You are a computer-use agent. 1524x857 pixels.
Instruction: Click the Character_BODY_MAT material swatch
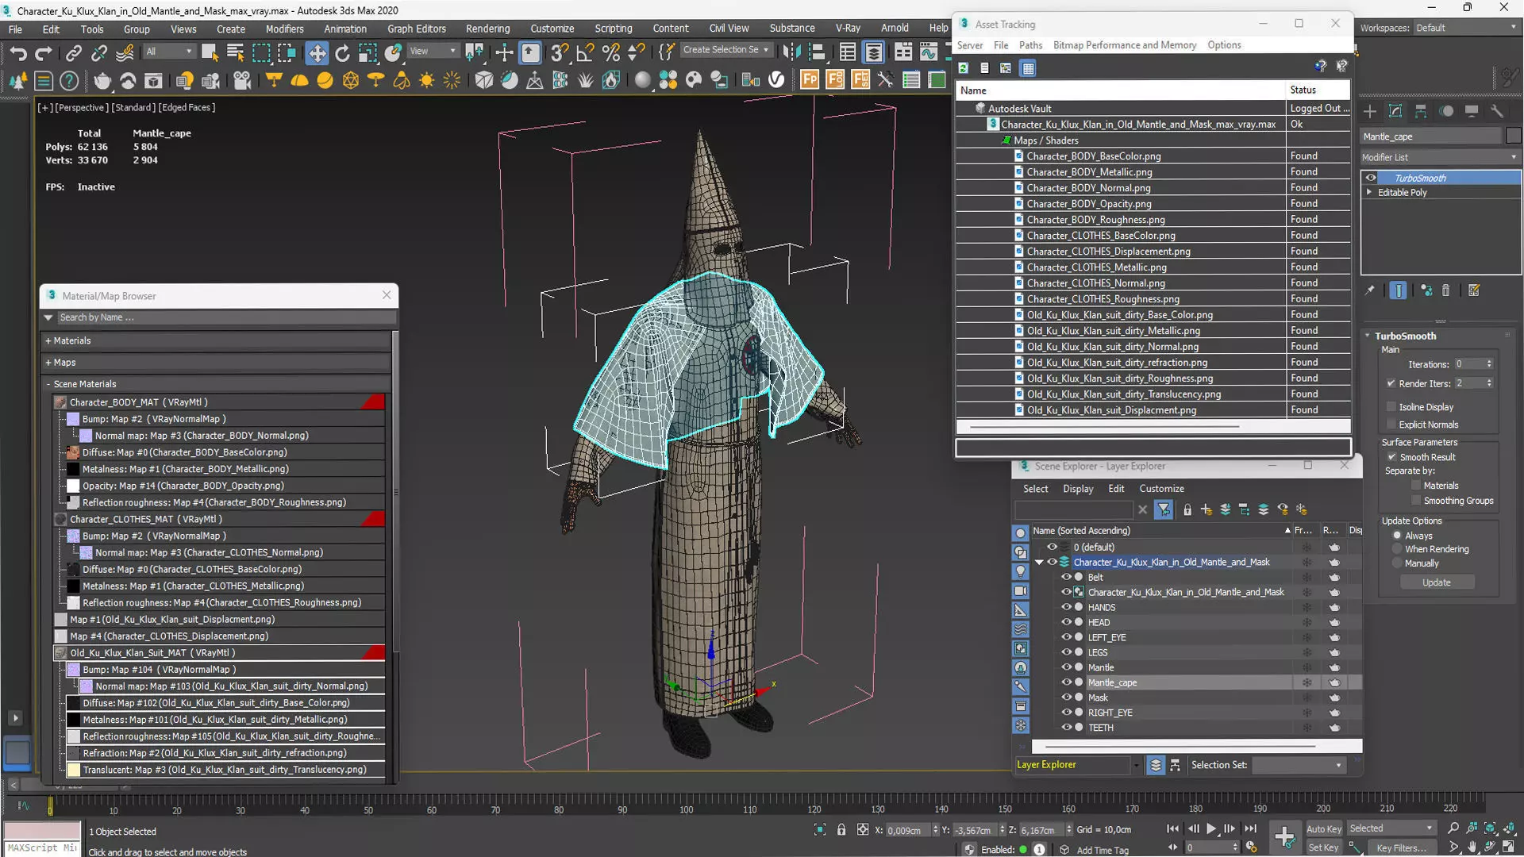(60, 402)
